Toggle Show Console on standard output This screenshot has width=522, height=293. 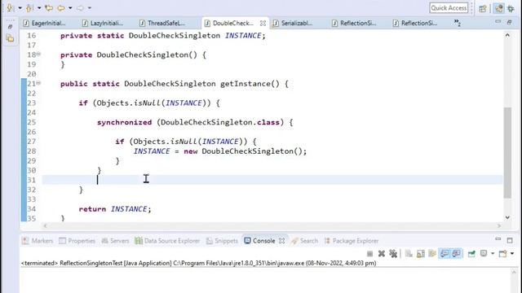pyautogui.click(x=445, y=254)
